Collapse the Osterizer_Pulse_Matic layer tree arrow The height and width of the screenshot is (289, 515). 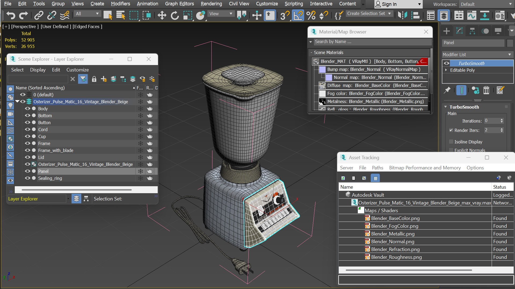17,101
